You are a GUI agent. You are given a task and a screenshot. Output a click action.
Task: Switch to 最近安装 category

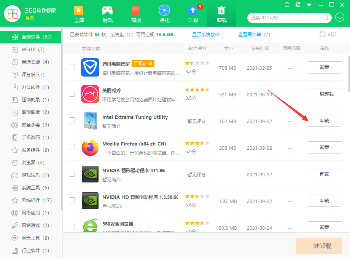[x=35, y=62]
